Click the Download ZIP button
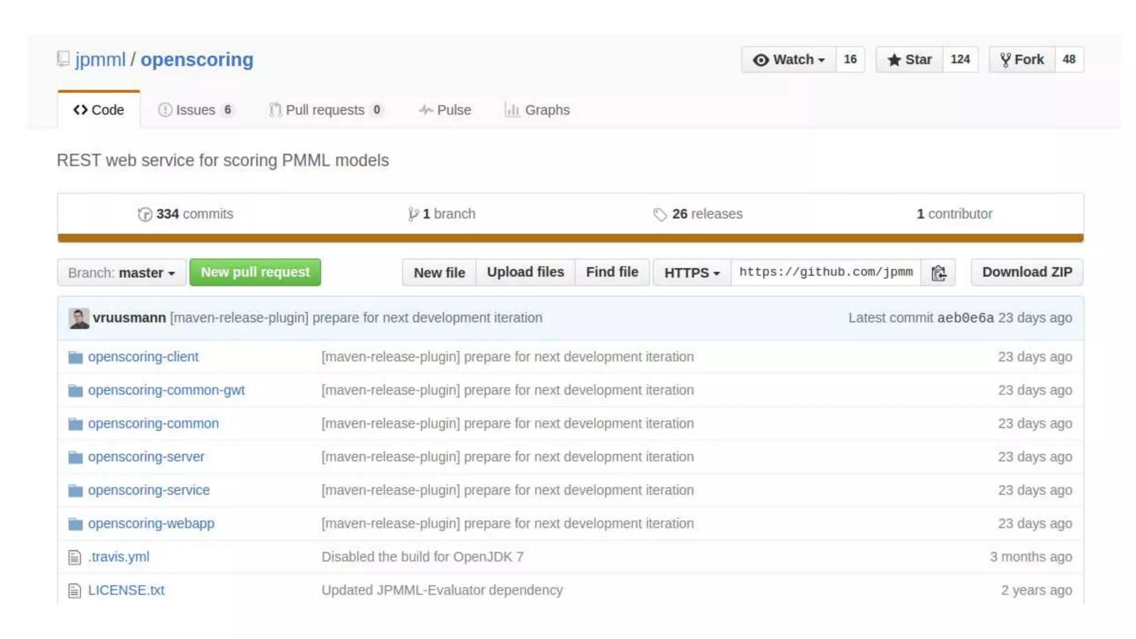The width and height of the screenshot is (1136, 639). (x=1027, y=272)
